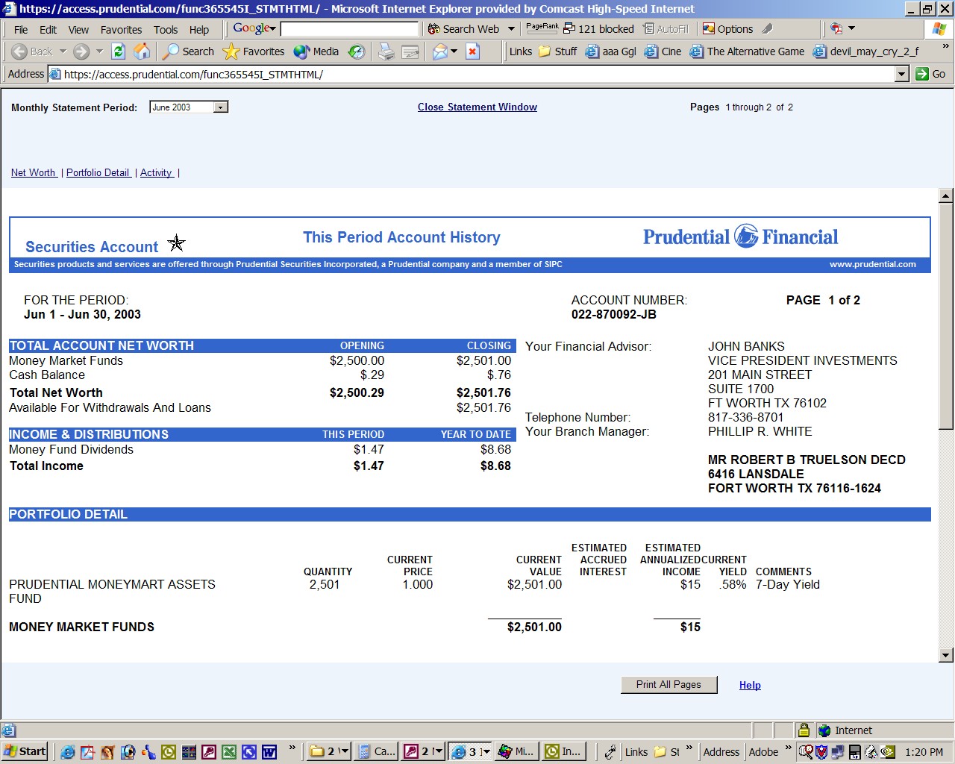Open the Mail envelope icon
This screenshot has height=764, width=955.
coord(440,51)
